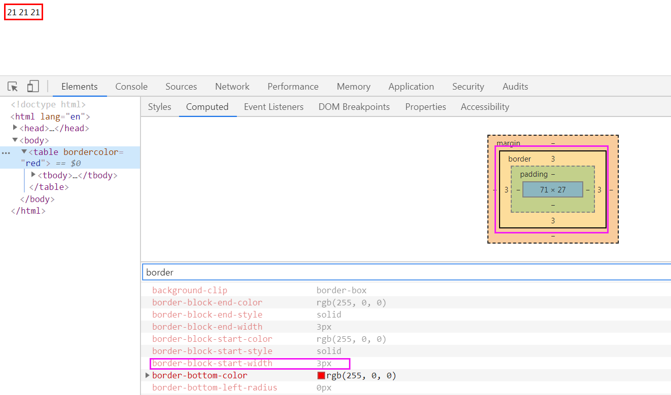Click the border-box value of background-clip
This screenshot has width=671, height=395.
[341, 290]
